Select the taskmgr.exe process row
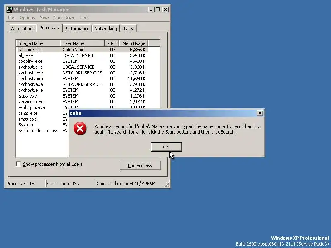The width and height of the screenshot is (331, 248). tap(82, 50)
